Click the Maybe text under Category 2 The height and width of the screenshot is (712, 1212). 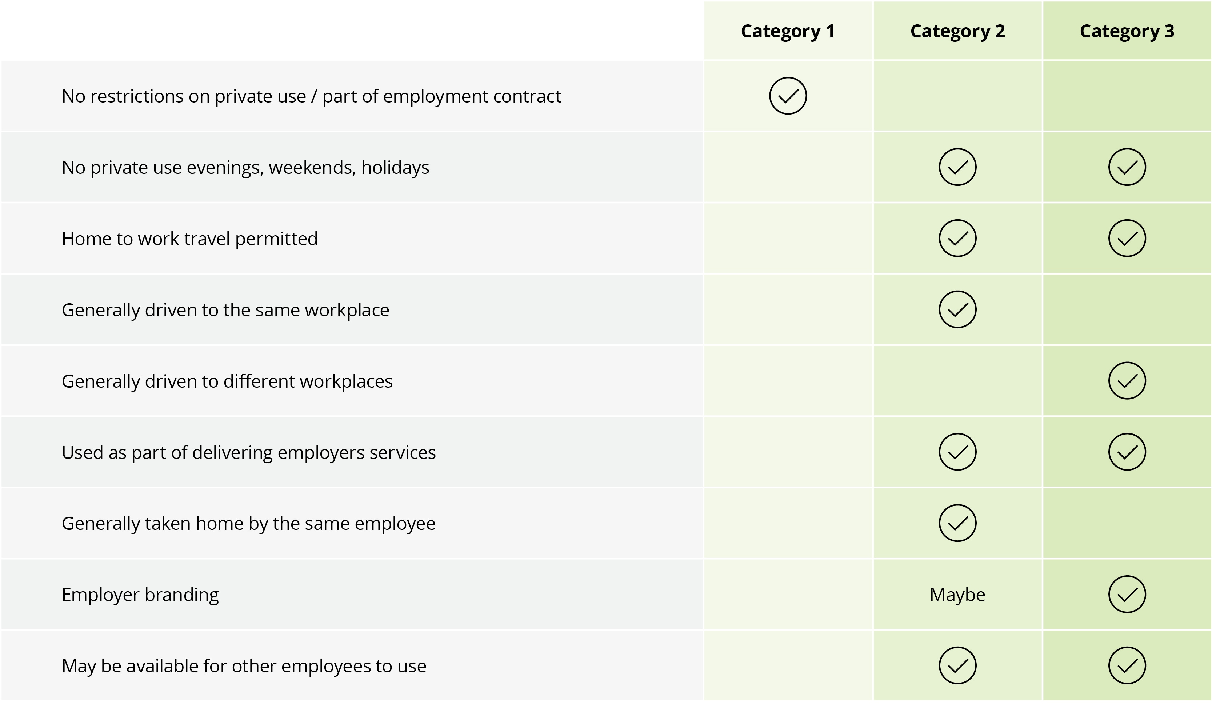[x=957, y=595]
